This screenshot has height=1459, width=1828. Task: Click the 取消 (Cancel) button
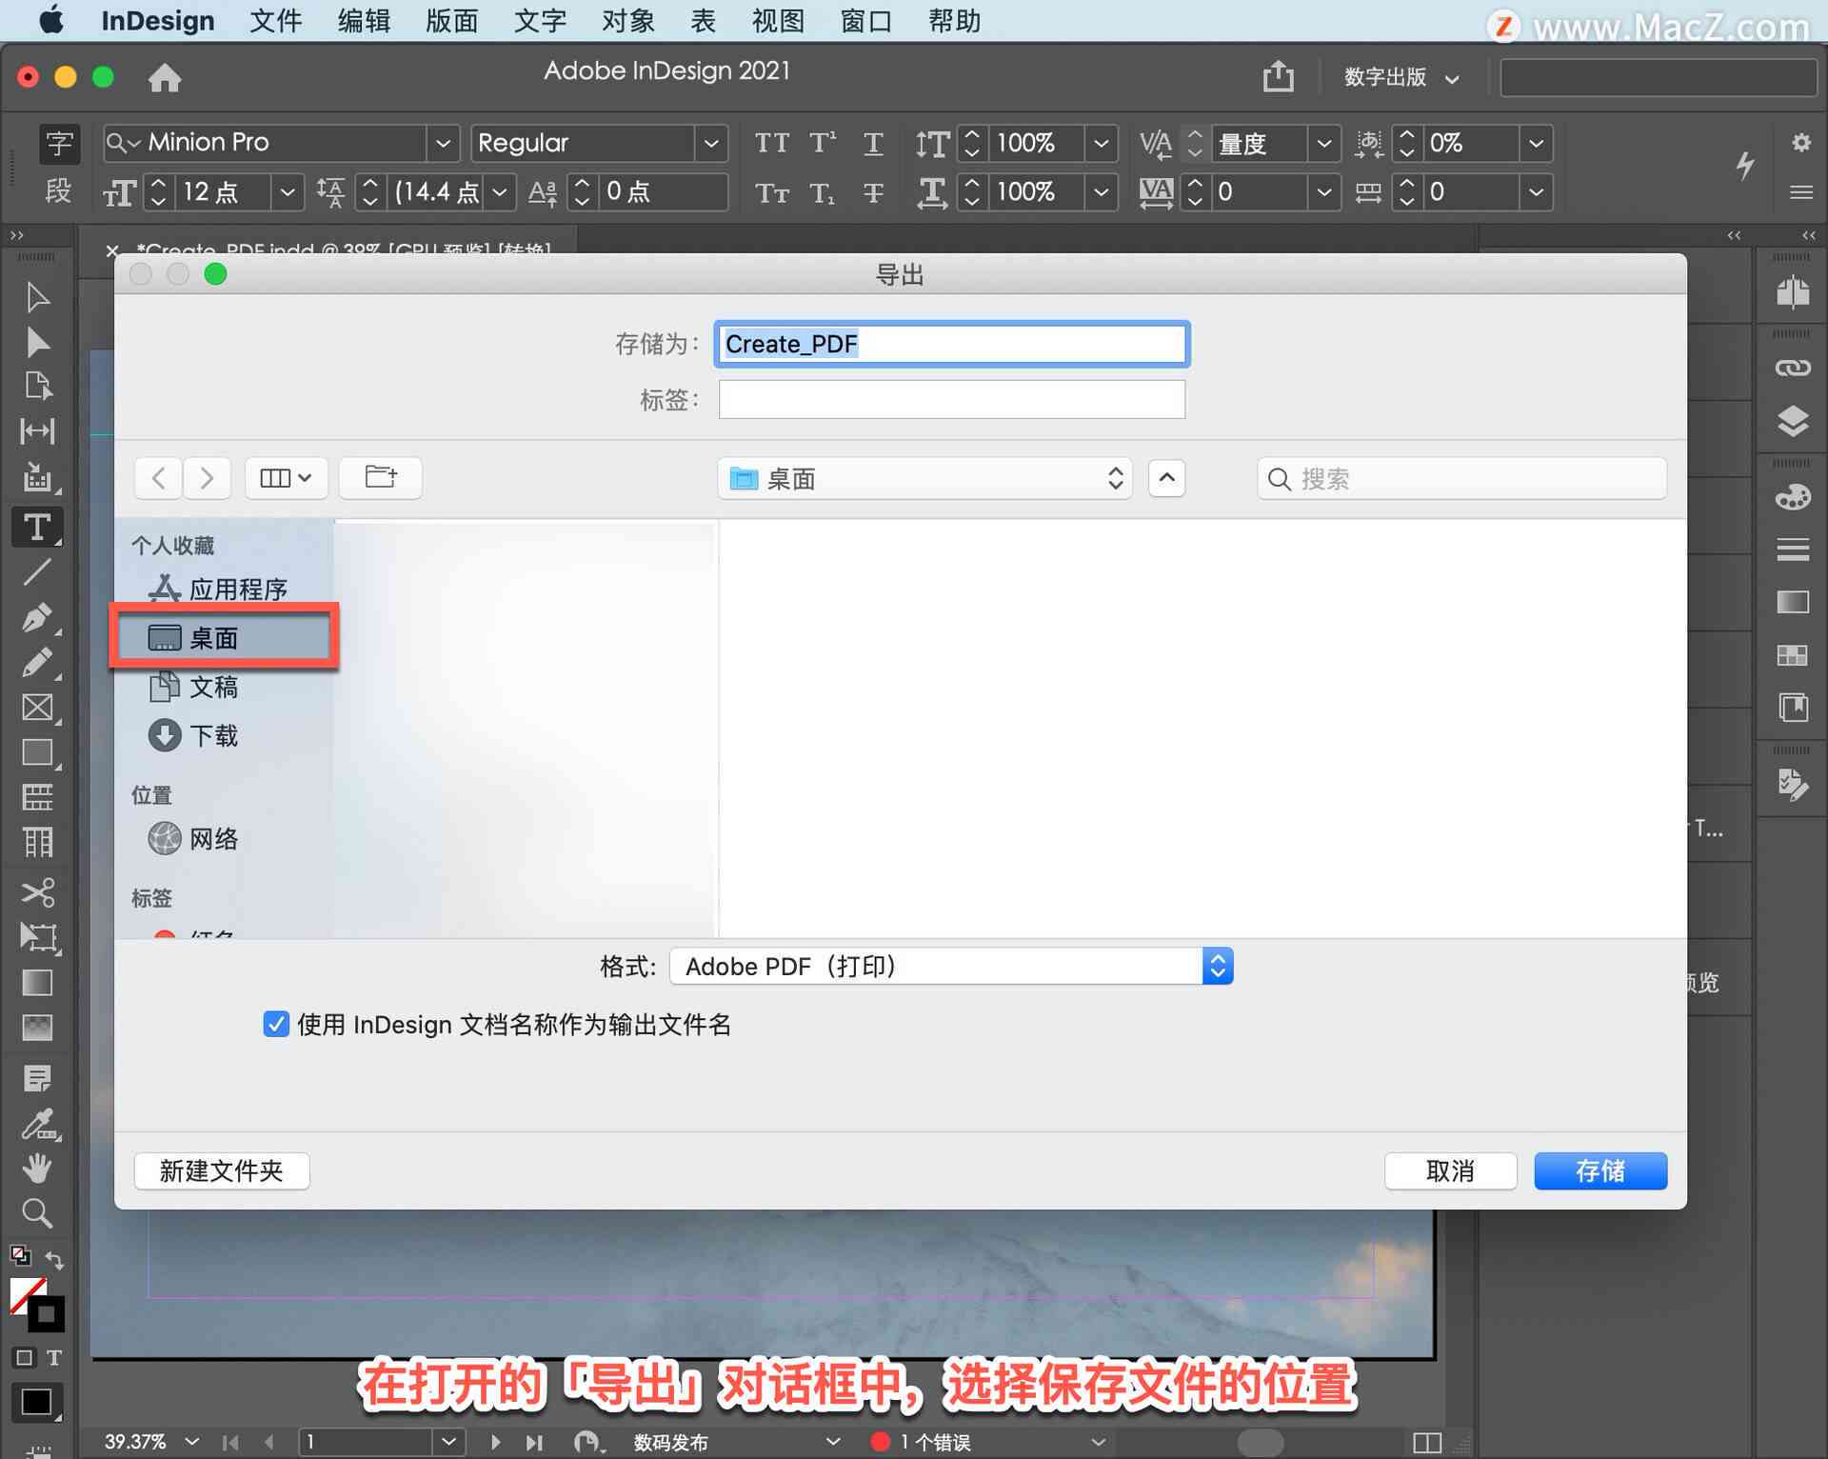[1450, 1170]
